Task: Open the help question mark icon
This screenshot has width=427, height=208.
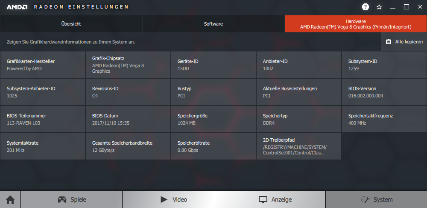Action: [366, 7]
